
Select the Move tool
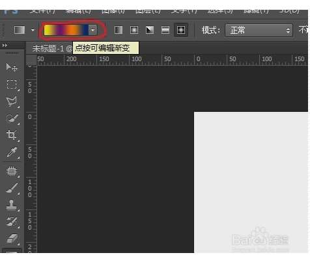12,67
